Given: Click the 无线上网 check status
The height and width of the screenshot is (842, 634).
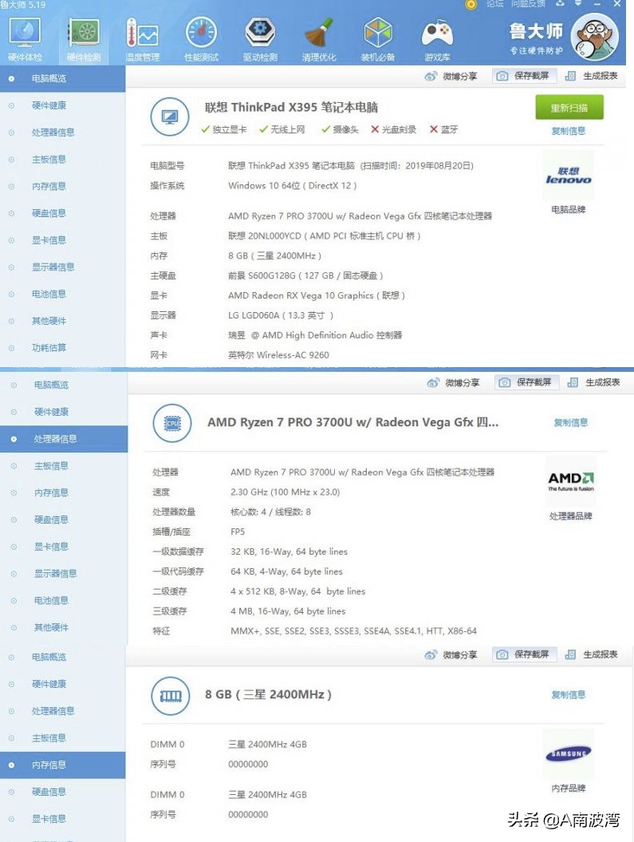Looking at the screenshot, I should click(282, 129).
